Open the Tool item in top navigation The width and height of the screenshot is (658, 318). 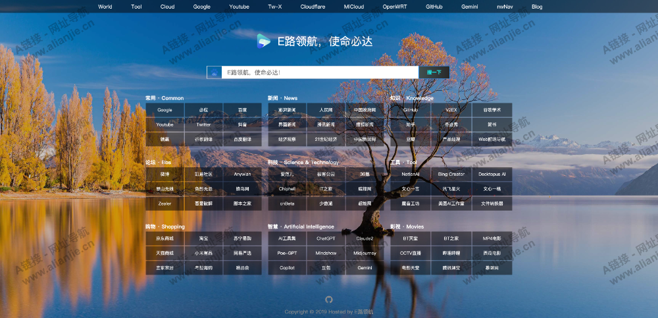(x=136, y=7)
